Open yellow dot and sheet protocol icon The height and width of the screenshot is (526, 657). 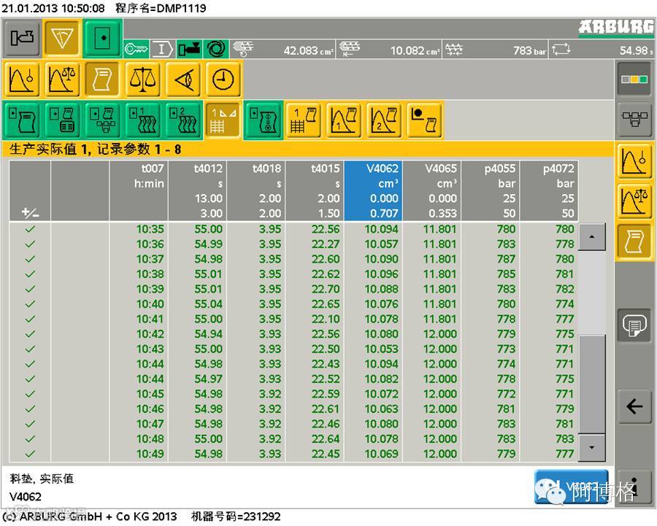pos(424,120)
